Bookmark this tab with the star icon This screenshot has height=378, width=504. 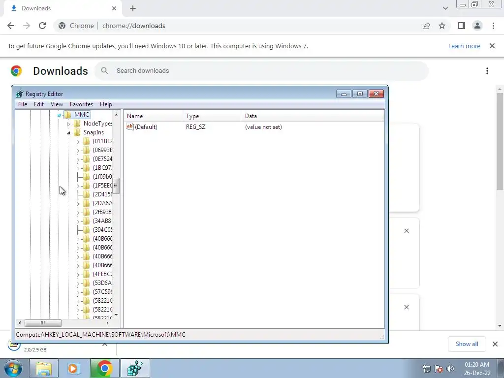click(442, 26)
